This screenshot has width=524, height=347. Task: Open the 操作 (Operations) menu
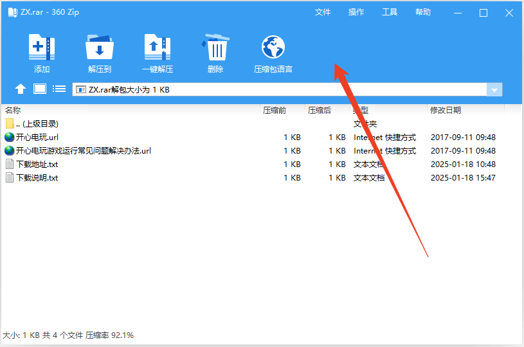356,12
